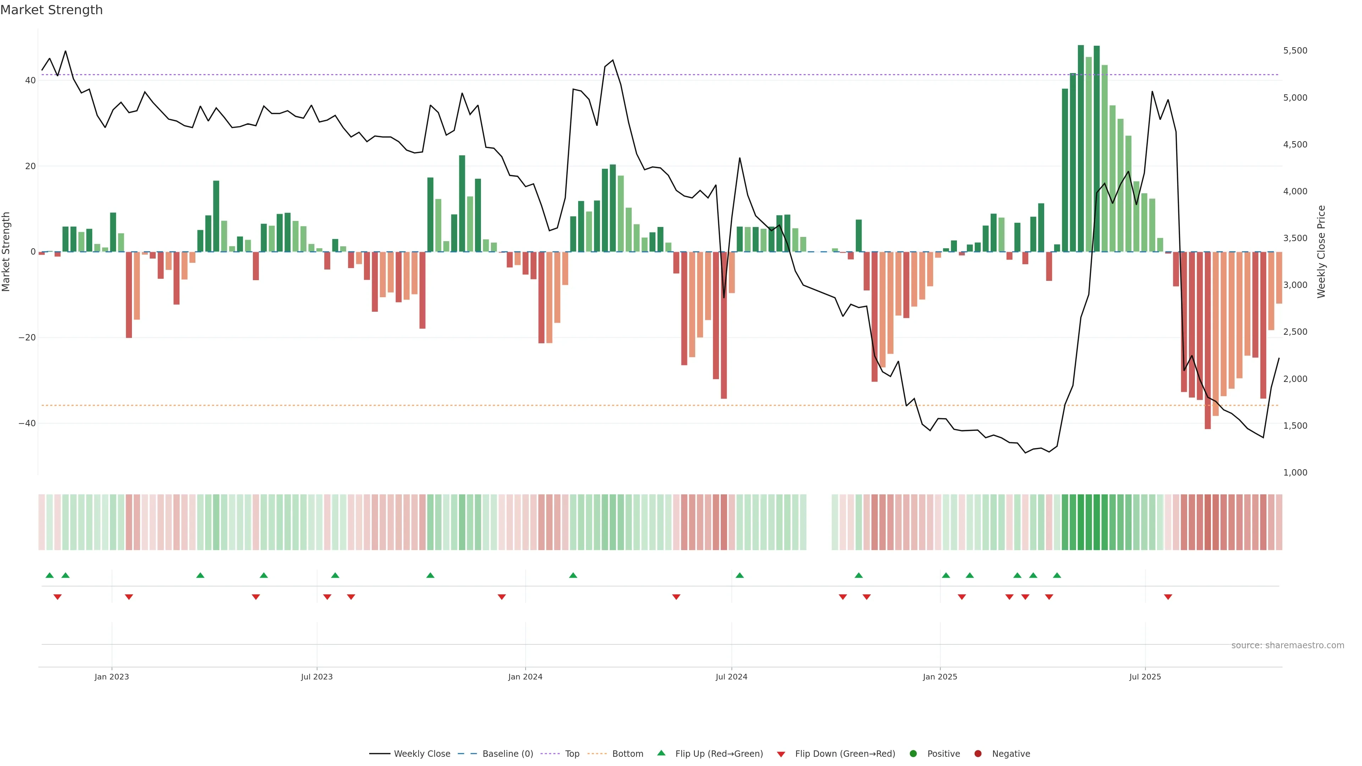Click the Positive green dot legend icon

(913, 754)
